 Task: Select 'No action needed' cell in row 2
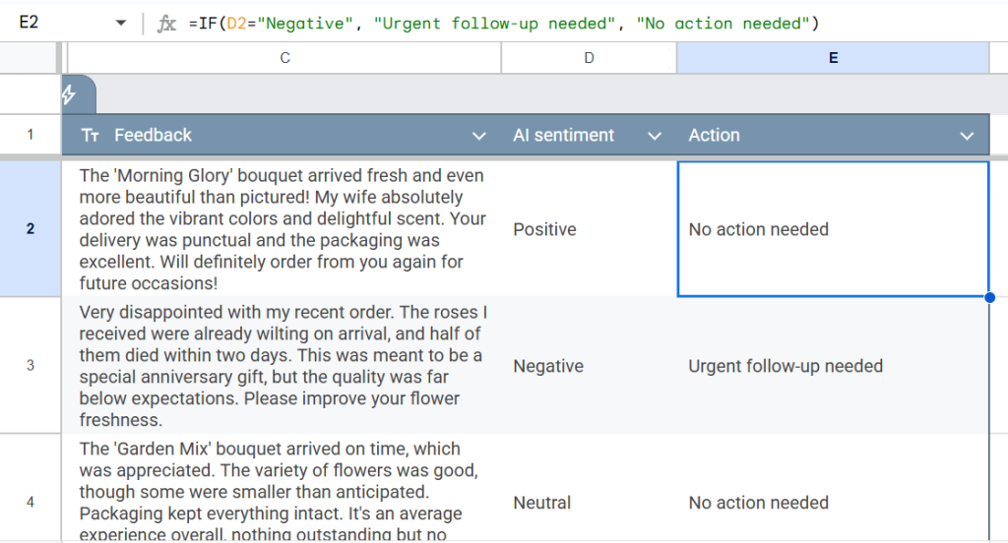point(833,229)
